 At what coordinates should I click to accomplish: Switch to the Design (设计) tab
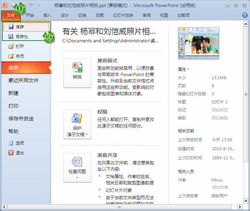[x=65, y=15]
